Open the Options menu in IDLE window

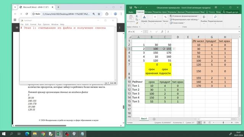[46, 24]
